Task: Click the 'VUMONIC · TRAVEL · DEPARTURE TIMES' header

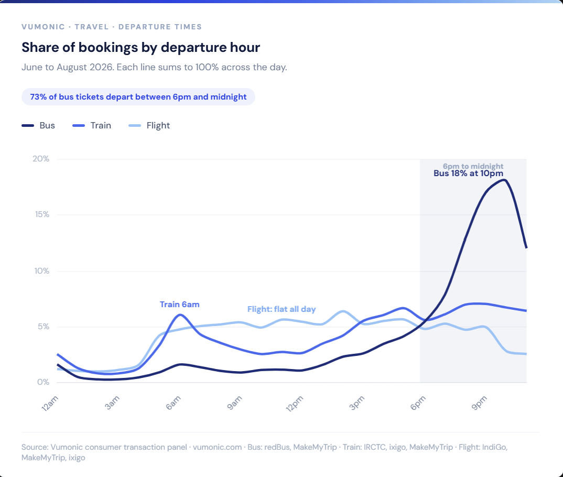Action: 112,27
